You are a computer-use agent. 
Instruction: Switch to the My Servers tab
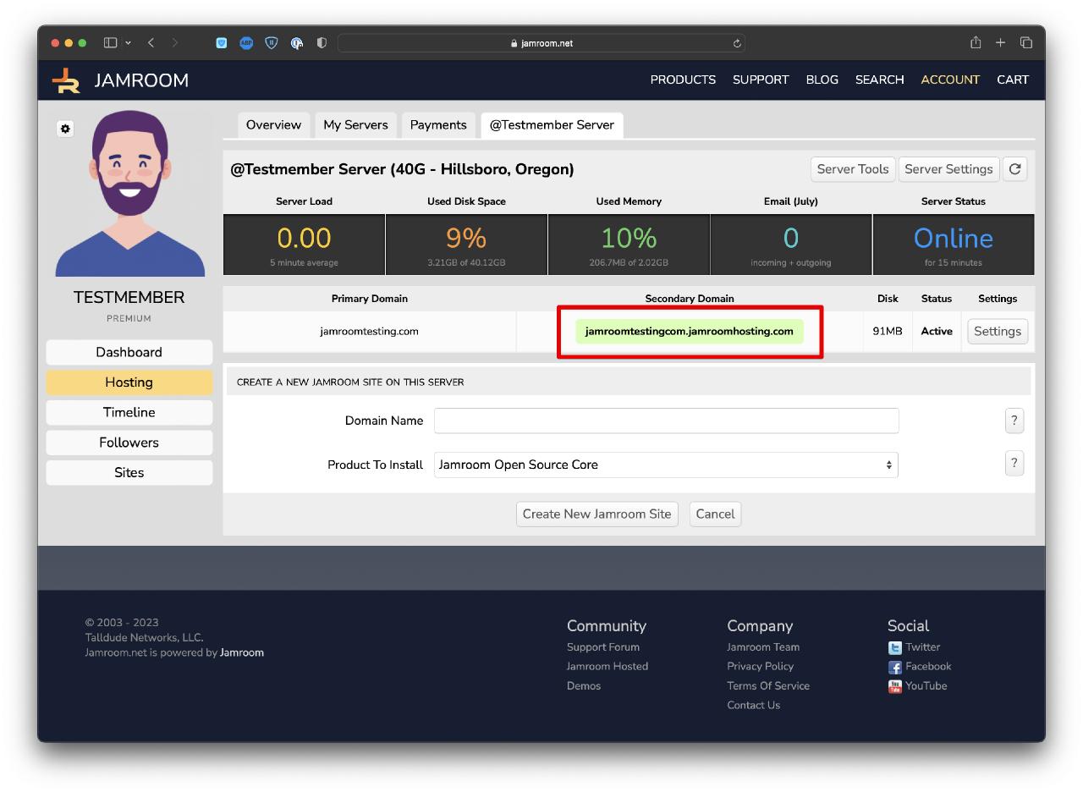point(355,125)
